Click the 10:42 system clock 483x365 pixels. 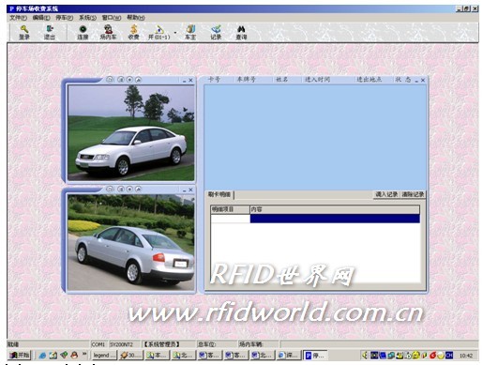coord(466,356)
